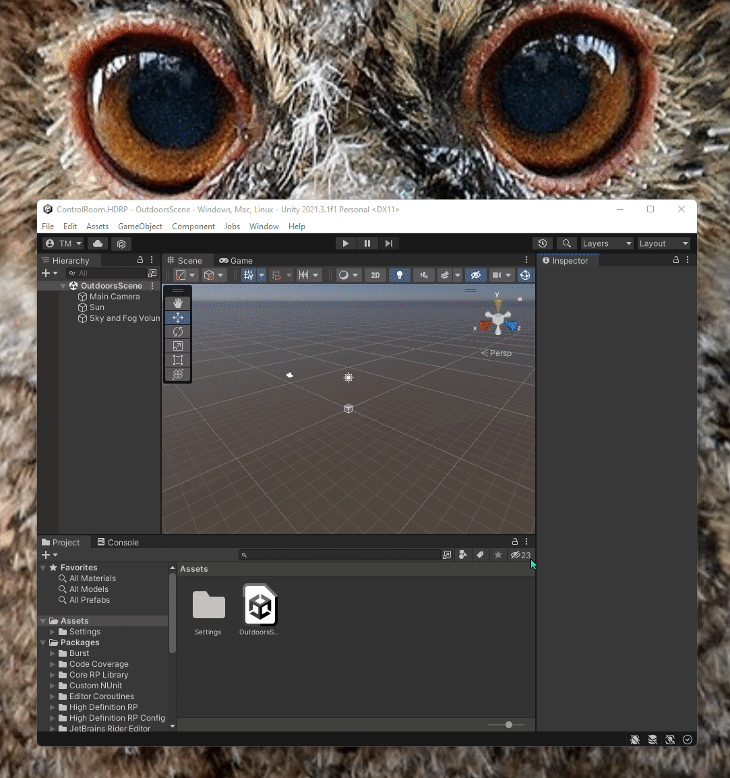Select the Rotate tool
730x778 pixels.
177,331
